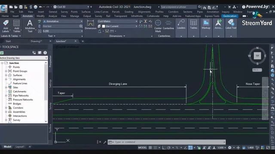Open the Prospector vertical tab in Toolspace
Viewport: 275px width, 154px height.
[x=50, y=61]
